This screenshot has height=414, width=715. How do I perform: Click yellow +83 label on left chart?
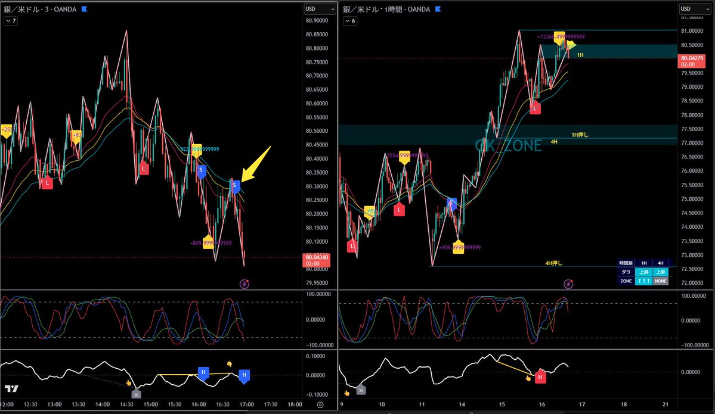[76, 136]
